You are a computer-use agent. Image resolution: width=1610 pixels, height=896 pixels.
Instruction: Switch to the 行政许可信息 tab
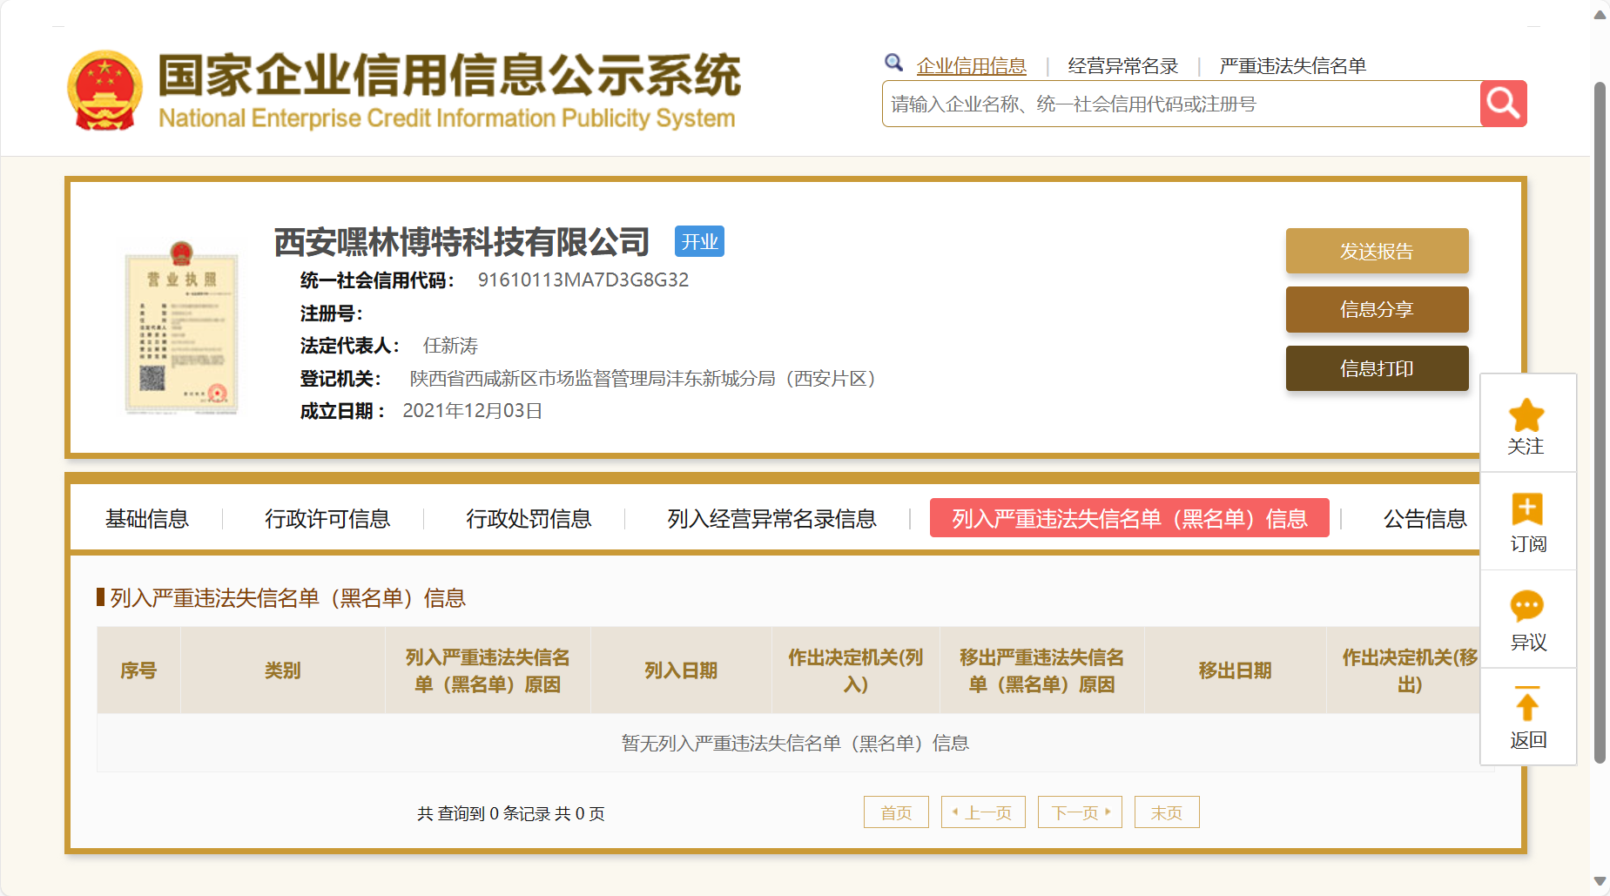click(327, 519)
